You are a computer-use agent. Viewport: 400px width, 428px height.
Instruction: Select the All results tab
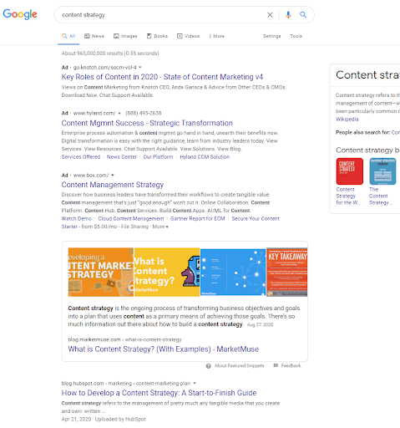68,36
